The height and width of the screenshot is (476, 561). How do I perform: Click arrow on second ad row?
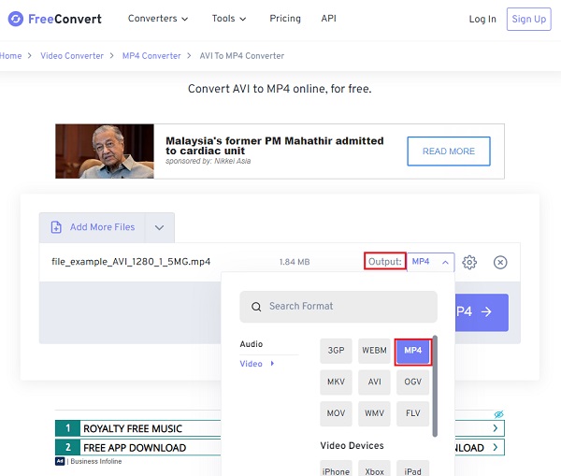(496, 447)
